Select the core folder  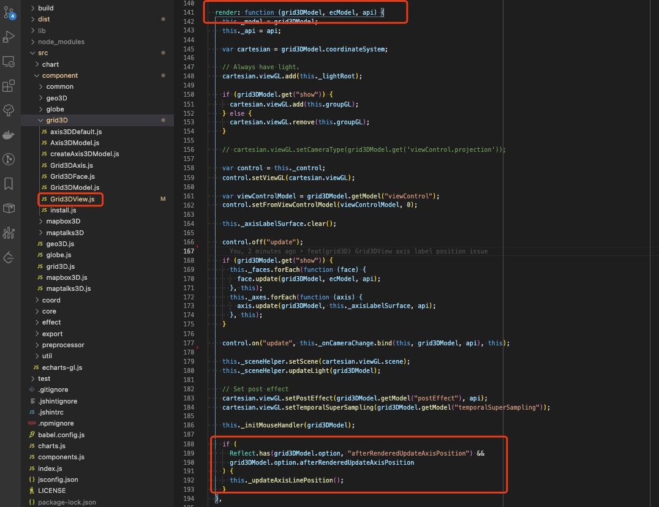tap(97, 311)
